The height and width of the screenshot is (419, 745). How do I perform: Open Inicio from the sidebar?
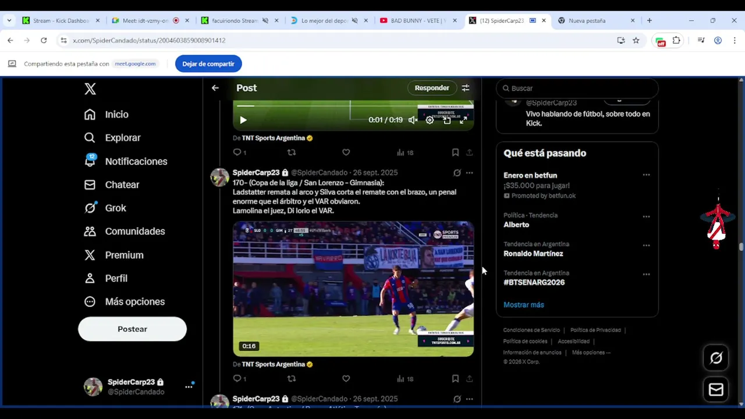(x=106, y=115)
